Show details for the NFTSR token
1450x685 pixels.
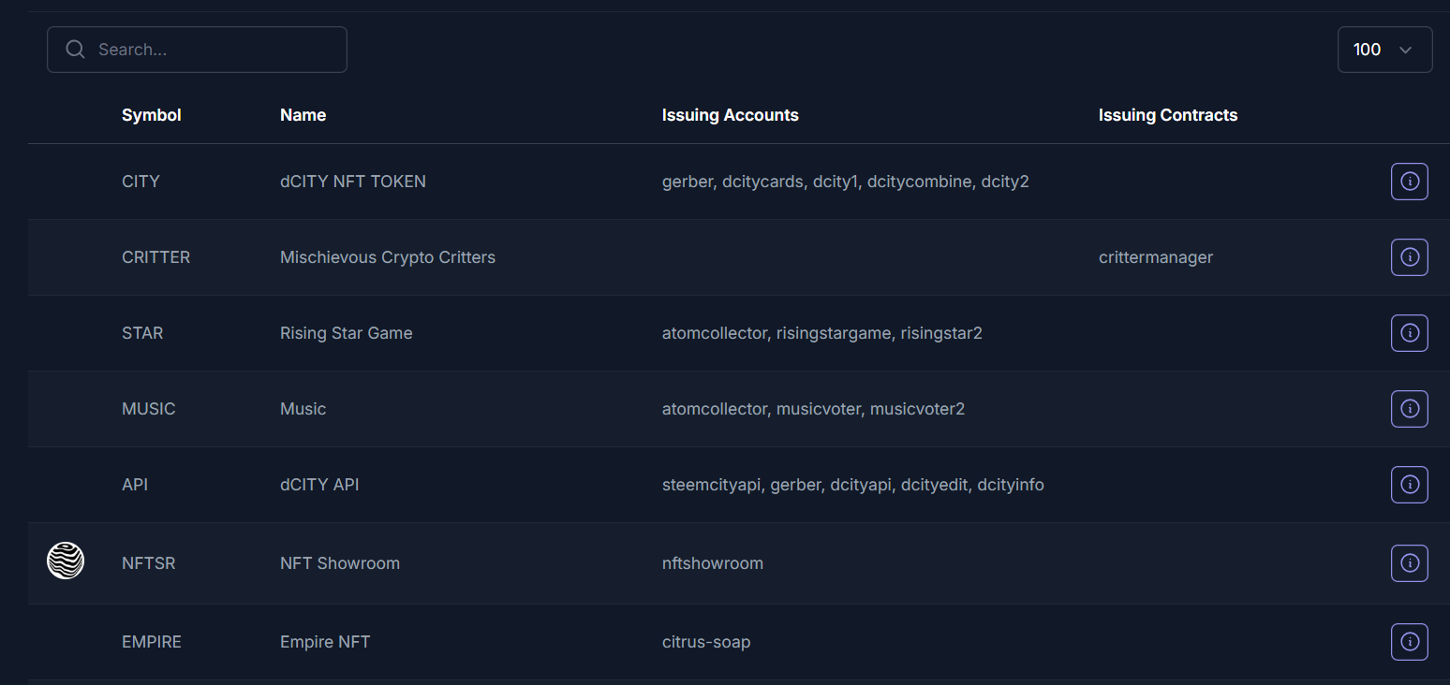[1409, 563]
